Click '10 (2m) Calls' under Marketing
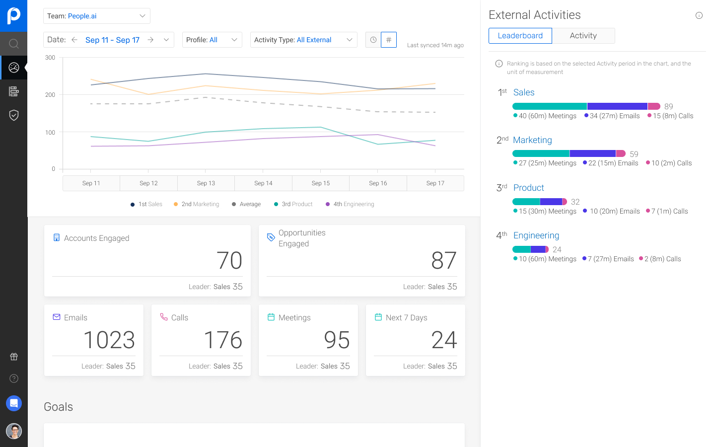Screen dimensions: 715x447 click(x=669, y=163)
